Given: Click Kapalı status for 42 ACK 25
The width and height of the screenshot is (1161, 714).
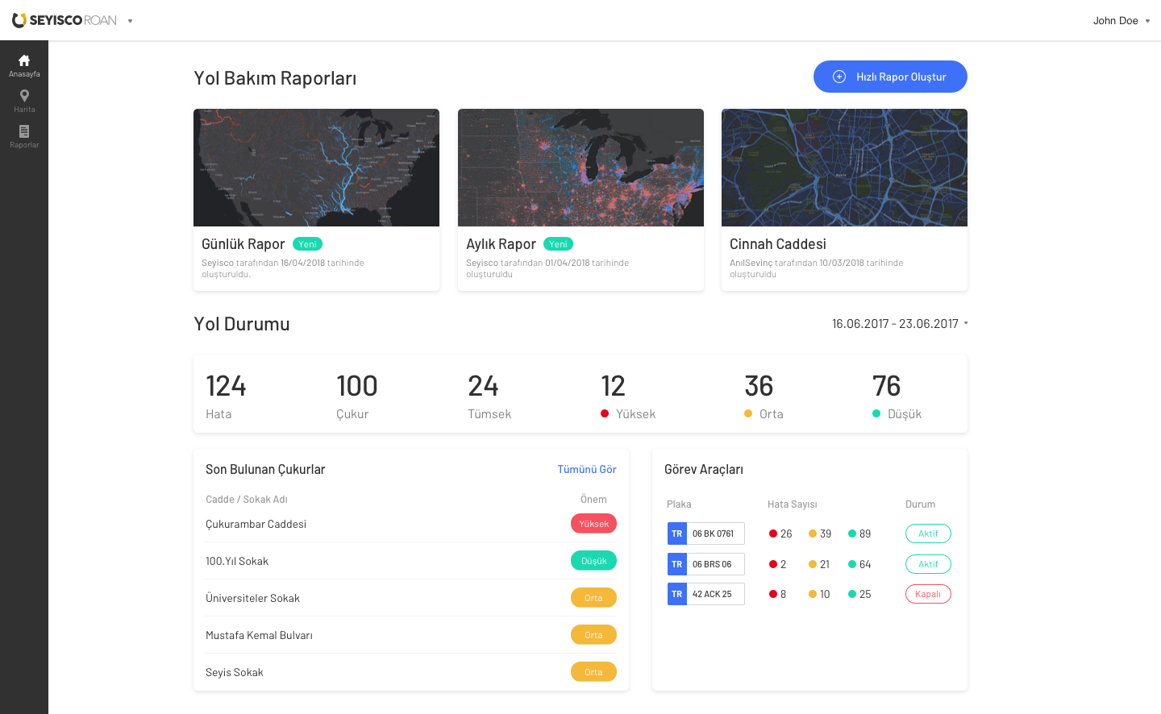Looking at the screenshot, I should [928, 594].
